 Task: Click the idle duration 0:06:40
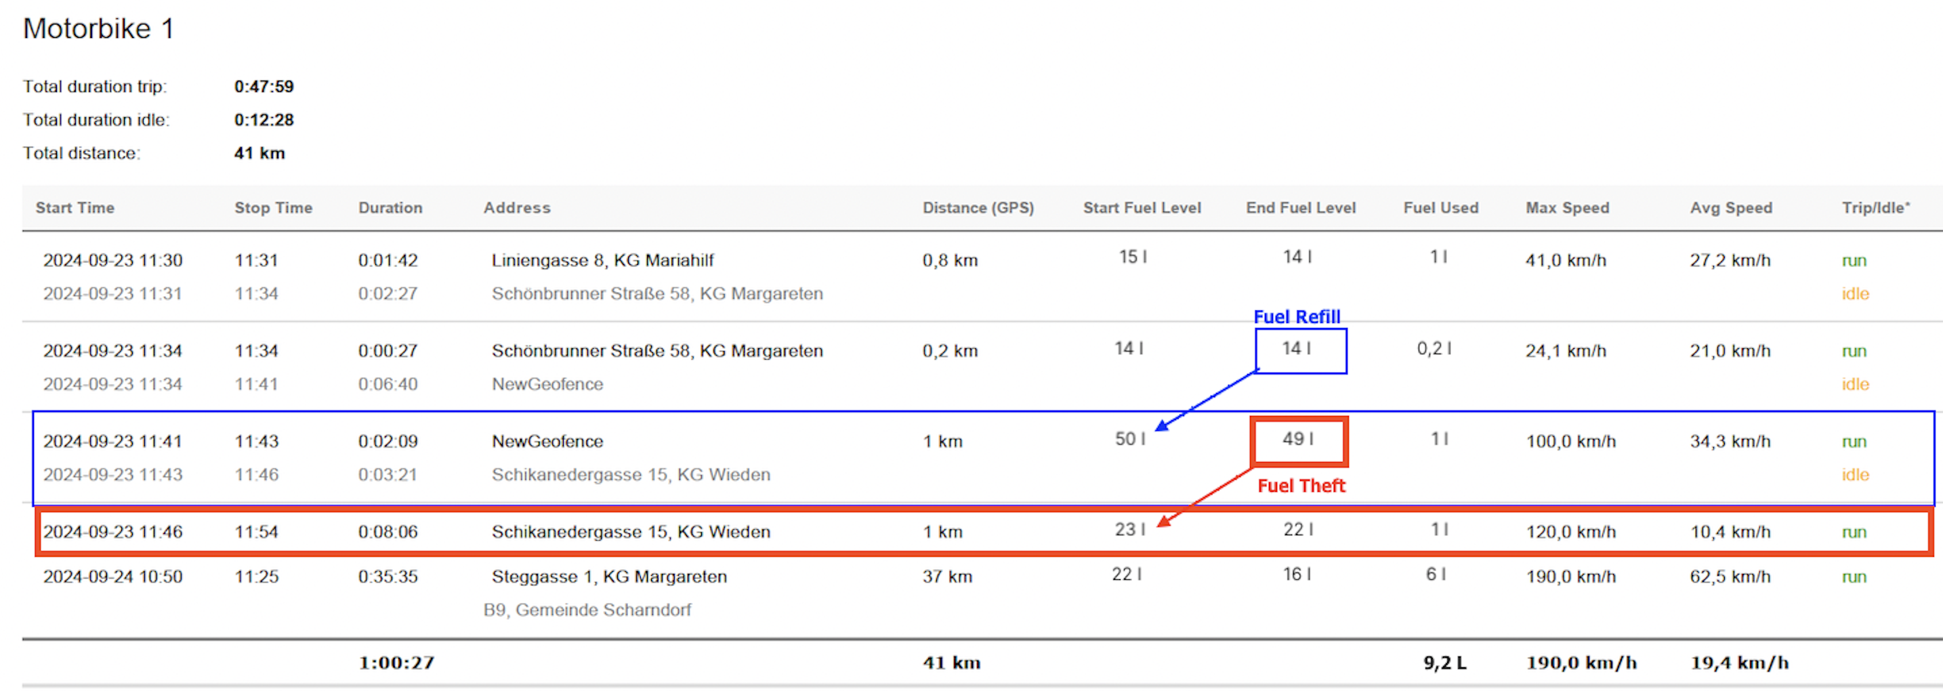tap(388, 384)
